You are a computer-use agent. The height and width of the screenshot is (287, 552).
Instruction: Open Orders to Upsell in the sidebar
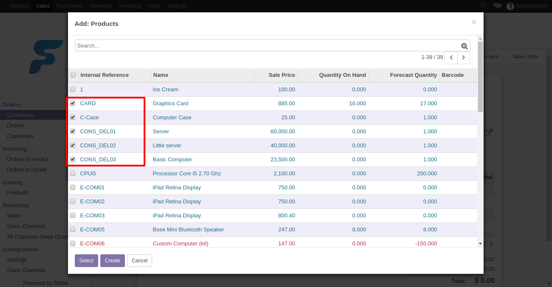pyautogui.click(x=27, y=170)
